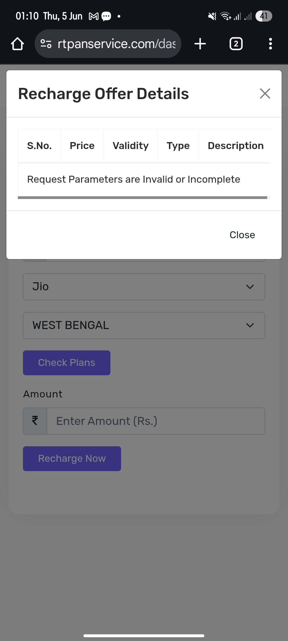288x641 pixels.
Task: Open the tab switcher showing 2 tabs
Action: (236, 44)
